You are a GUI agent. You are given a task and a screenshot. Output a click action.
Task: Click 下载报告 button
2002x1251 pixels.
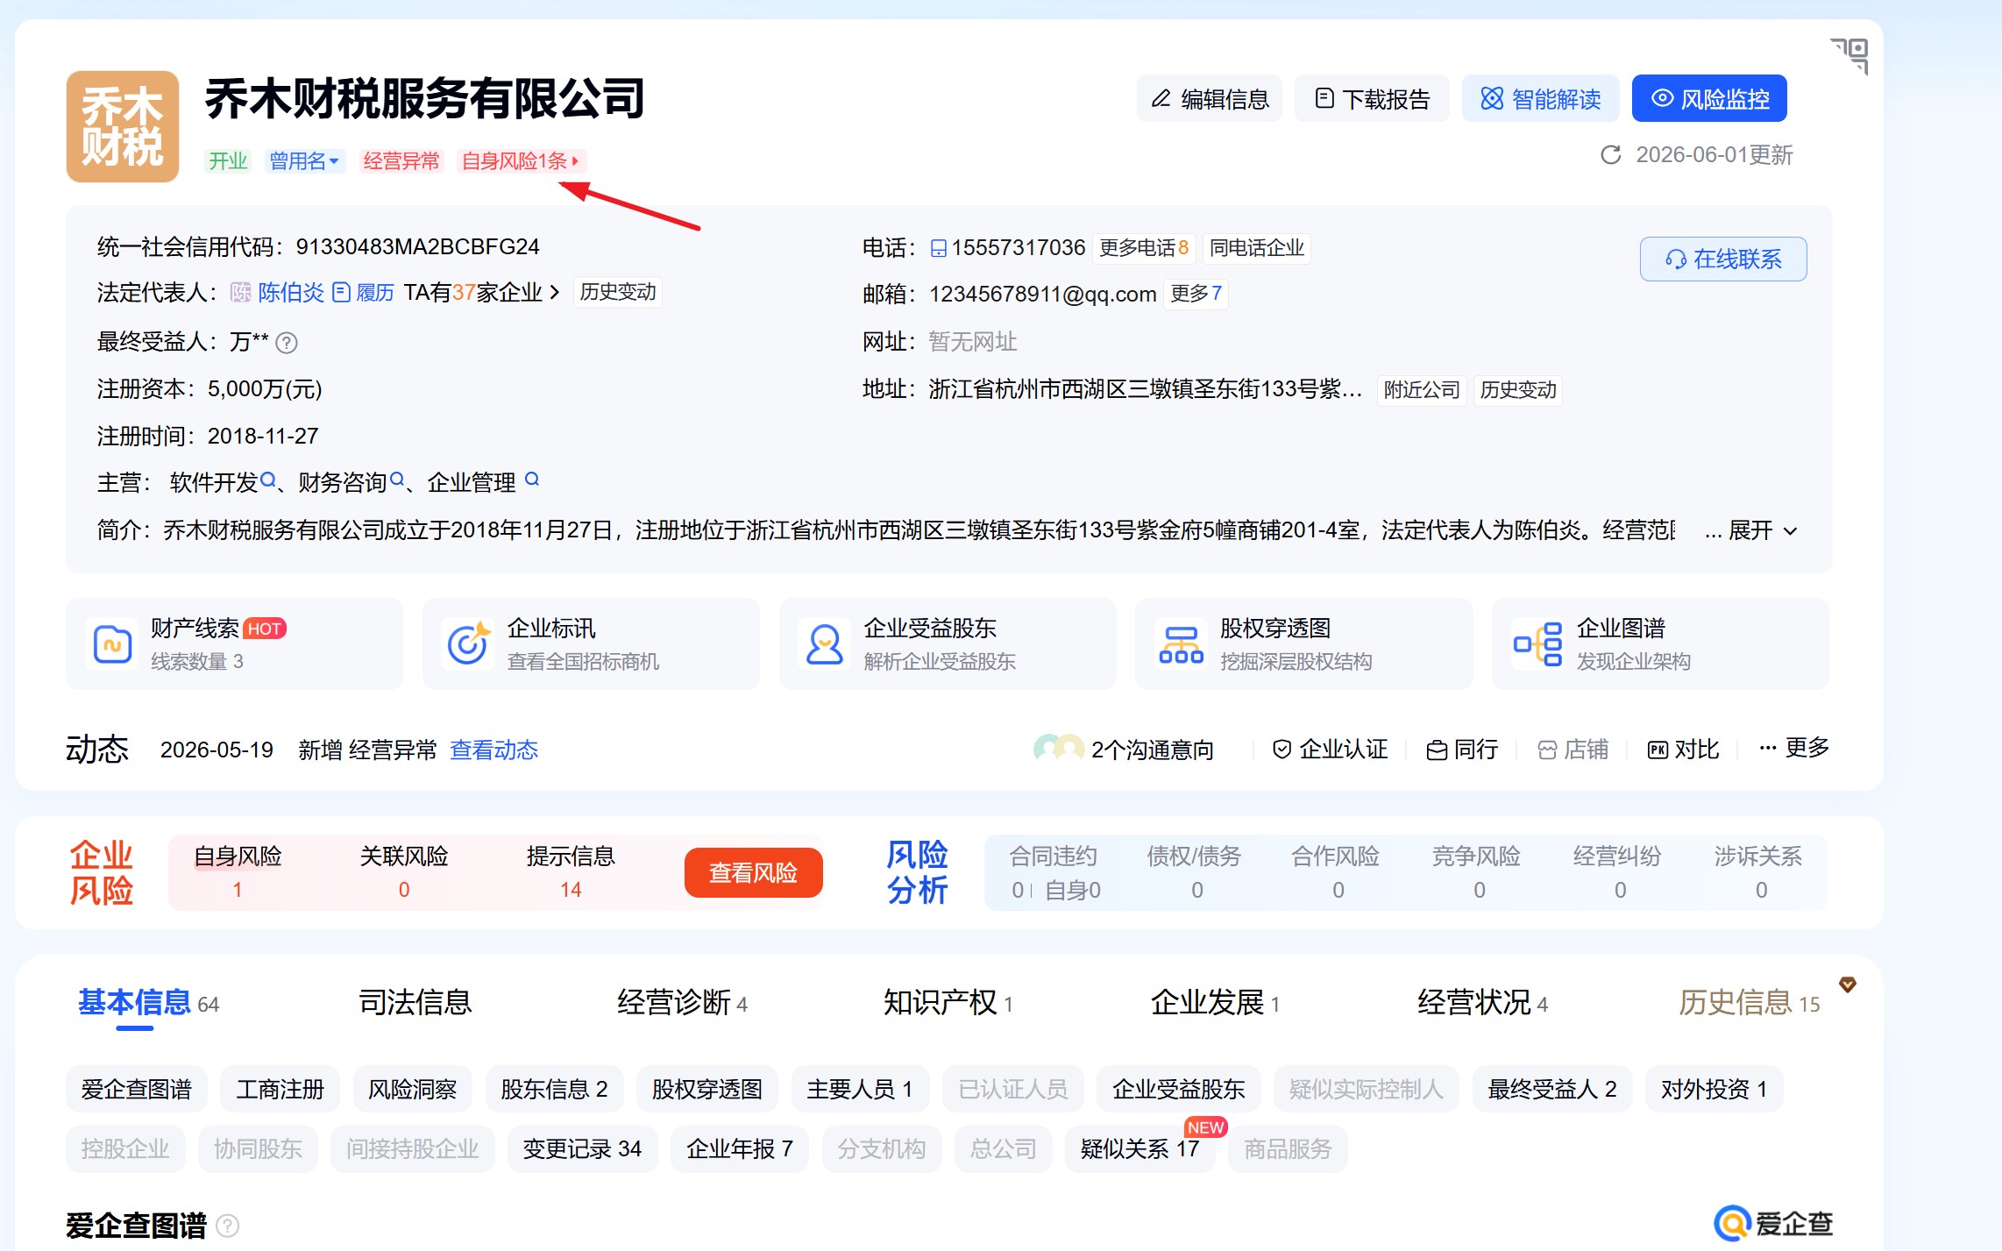point(1372,98)
